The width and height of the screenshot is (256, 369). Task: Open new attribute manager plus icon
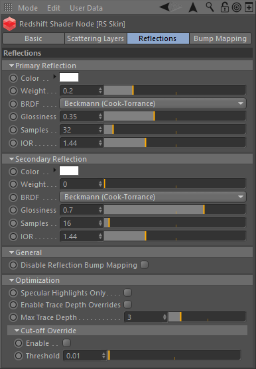click(x=249, y=7)
